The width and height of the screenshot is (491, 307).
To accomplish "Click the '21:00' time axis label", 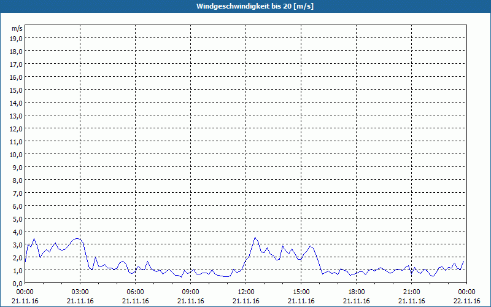I will (411, 292).
